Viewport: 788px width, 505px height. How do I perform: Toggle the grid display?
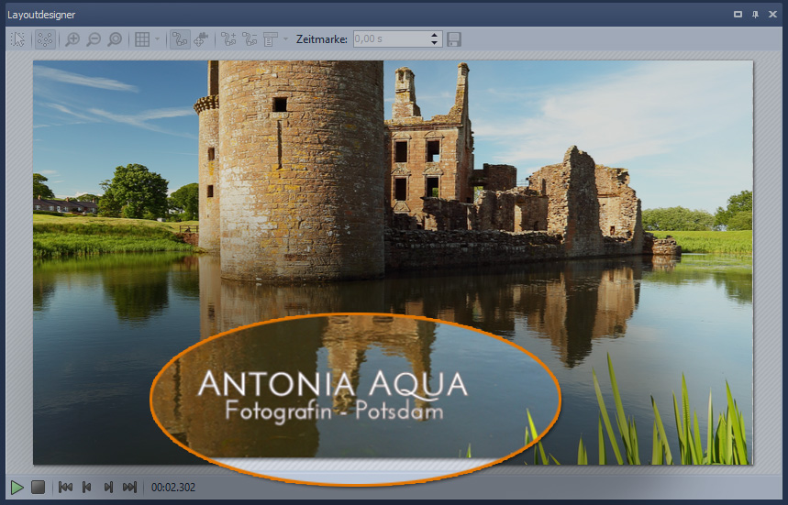tap(142, 39)
